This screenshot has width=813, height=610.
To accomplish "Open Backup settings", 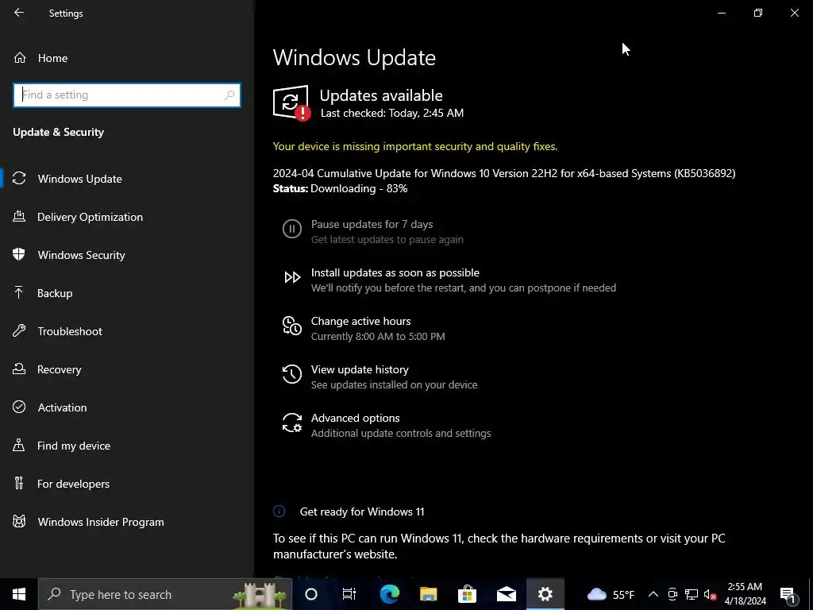I will click(55, 293).
